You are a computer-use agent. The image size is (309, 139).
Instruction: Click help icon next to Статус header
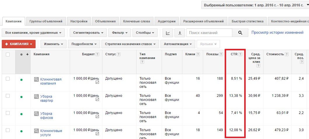118,54
